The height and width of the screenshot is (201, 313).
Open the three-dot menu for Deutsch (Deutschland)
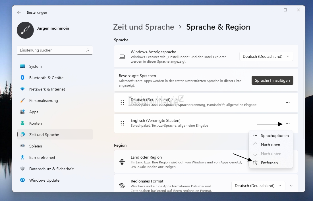(x=288, y=102)
